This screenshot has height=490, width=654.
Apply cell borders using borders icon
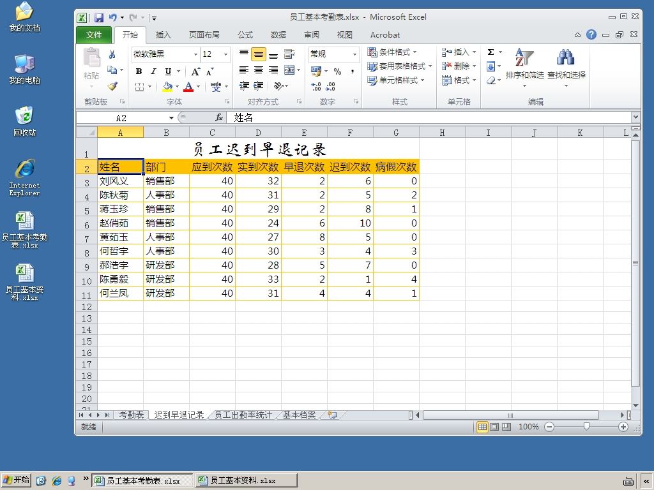coord(139,87)
